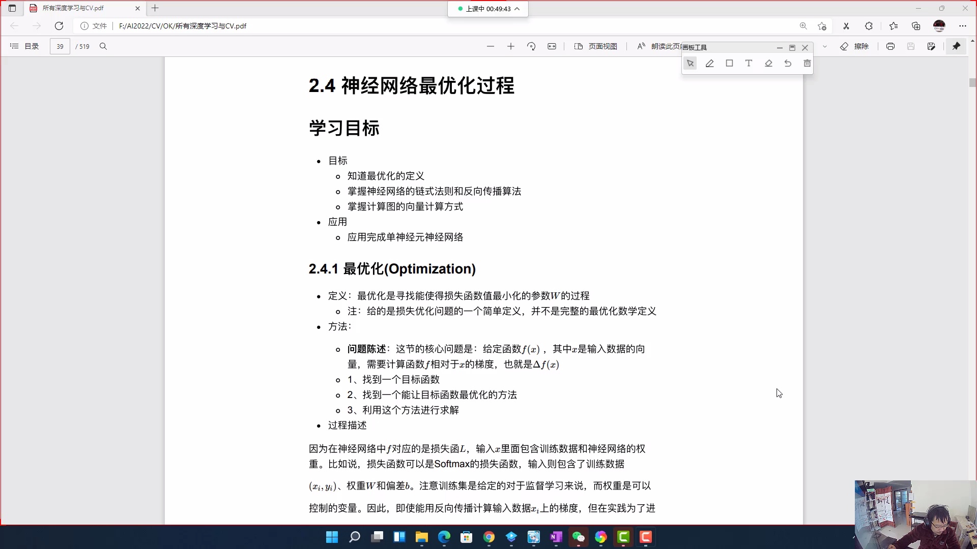The image size is (977, 549).
Task: Select the pen tool in 画板工具 toolbar
Action: click(x=709, y=63)
